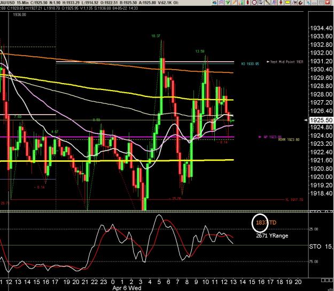334x291 pixels.
Task: Click the 13.59 swing label
Action: 200,51
